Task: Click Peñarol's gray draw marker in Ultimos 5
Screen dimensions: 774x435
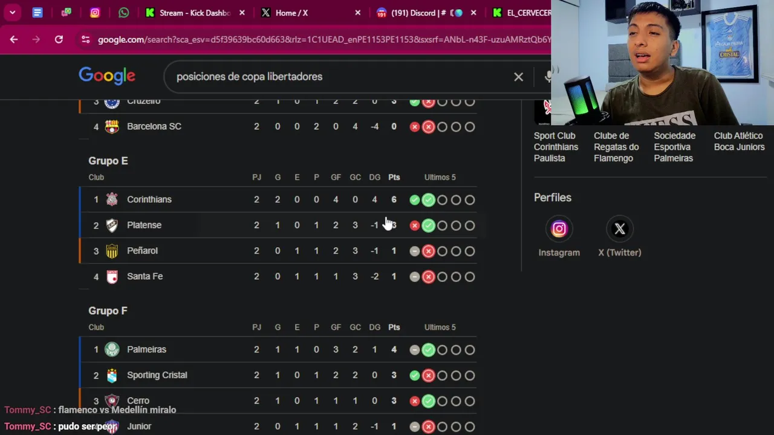Action: (414, 251)
